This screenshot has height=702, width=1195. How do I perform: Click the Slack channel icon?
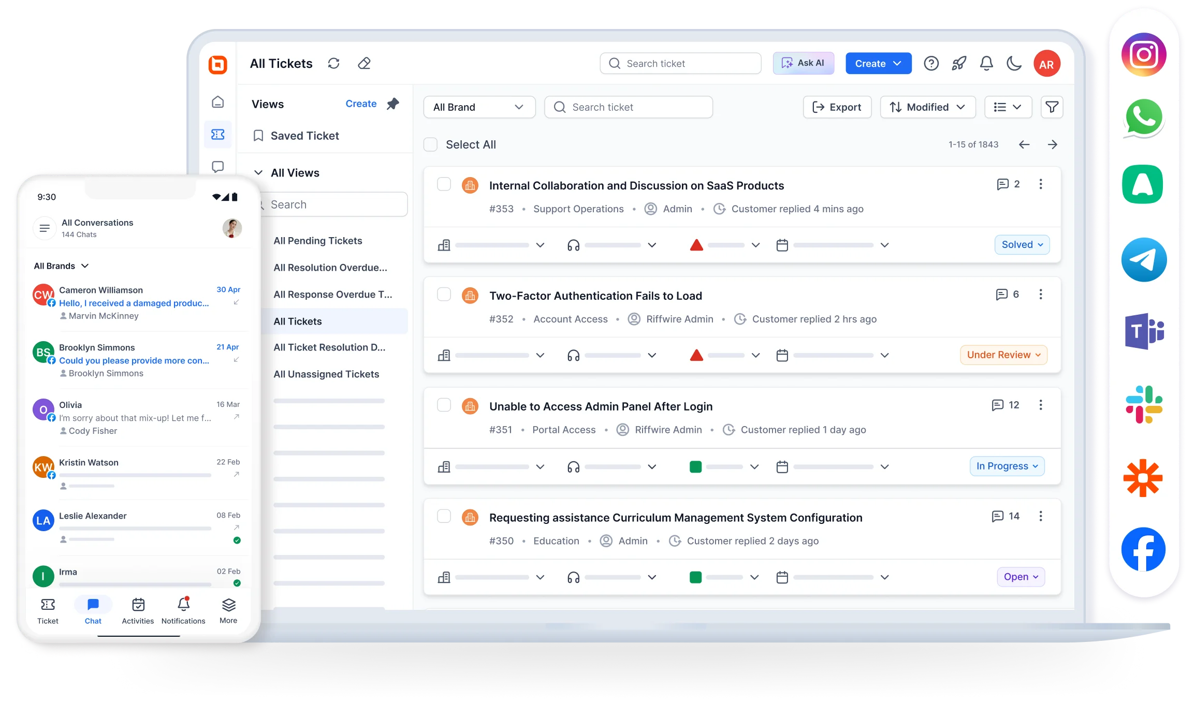[x=1144, y=404]
